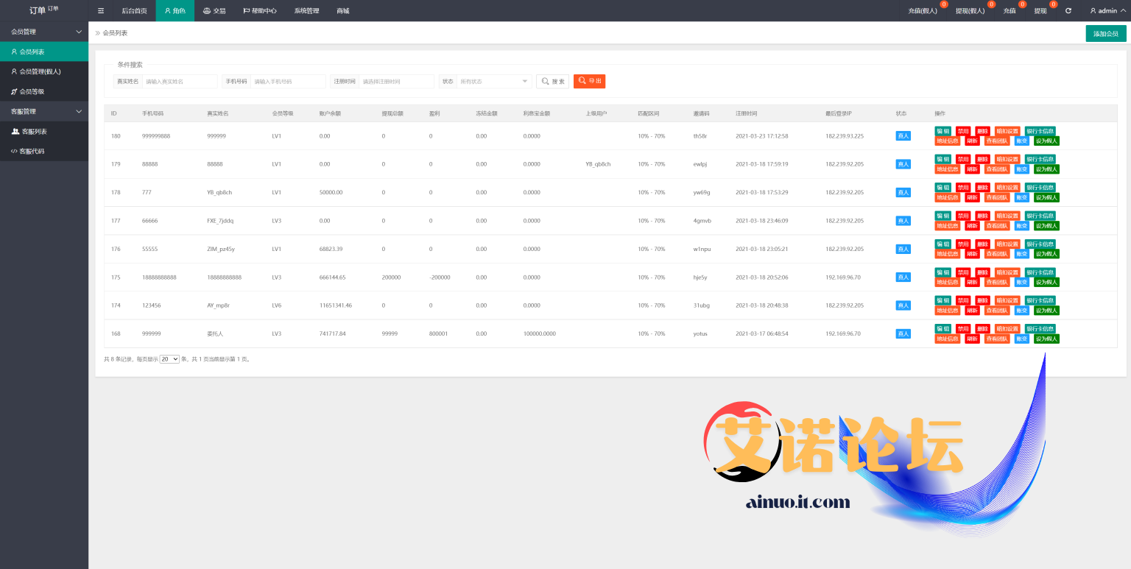Open the 交易 menu in the top navigation

pos(214,11)
